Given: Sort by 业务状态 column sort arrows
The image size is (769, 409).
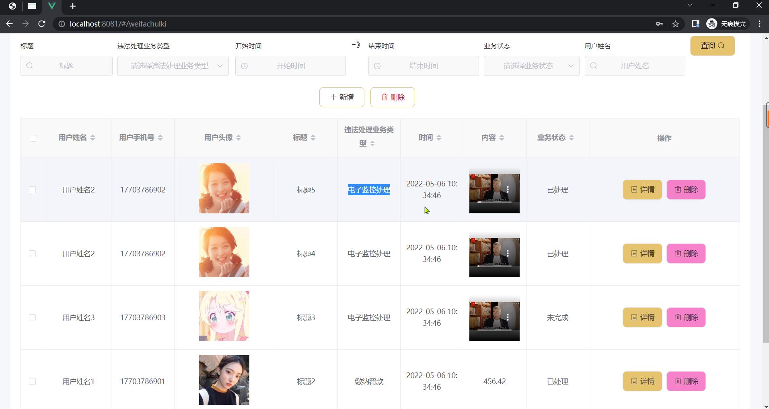Looking at the screenshot, I should click(572, 138).
